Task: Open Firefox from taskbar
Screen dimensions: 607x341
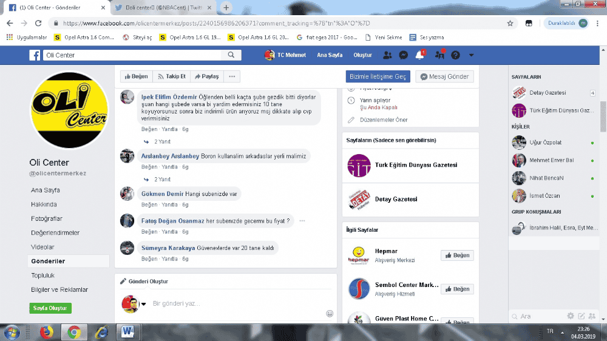Action: [x=47, y=332]
